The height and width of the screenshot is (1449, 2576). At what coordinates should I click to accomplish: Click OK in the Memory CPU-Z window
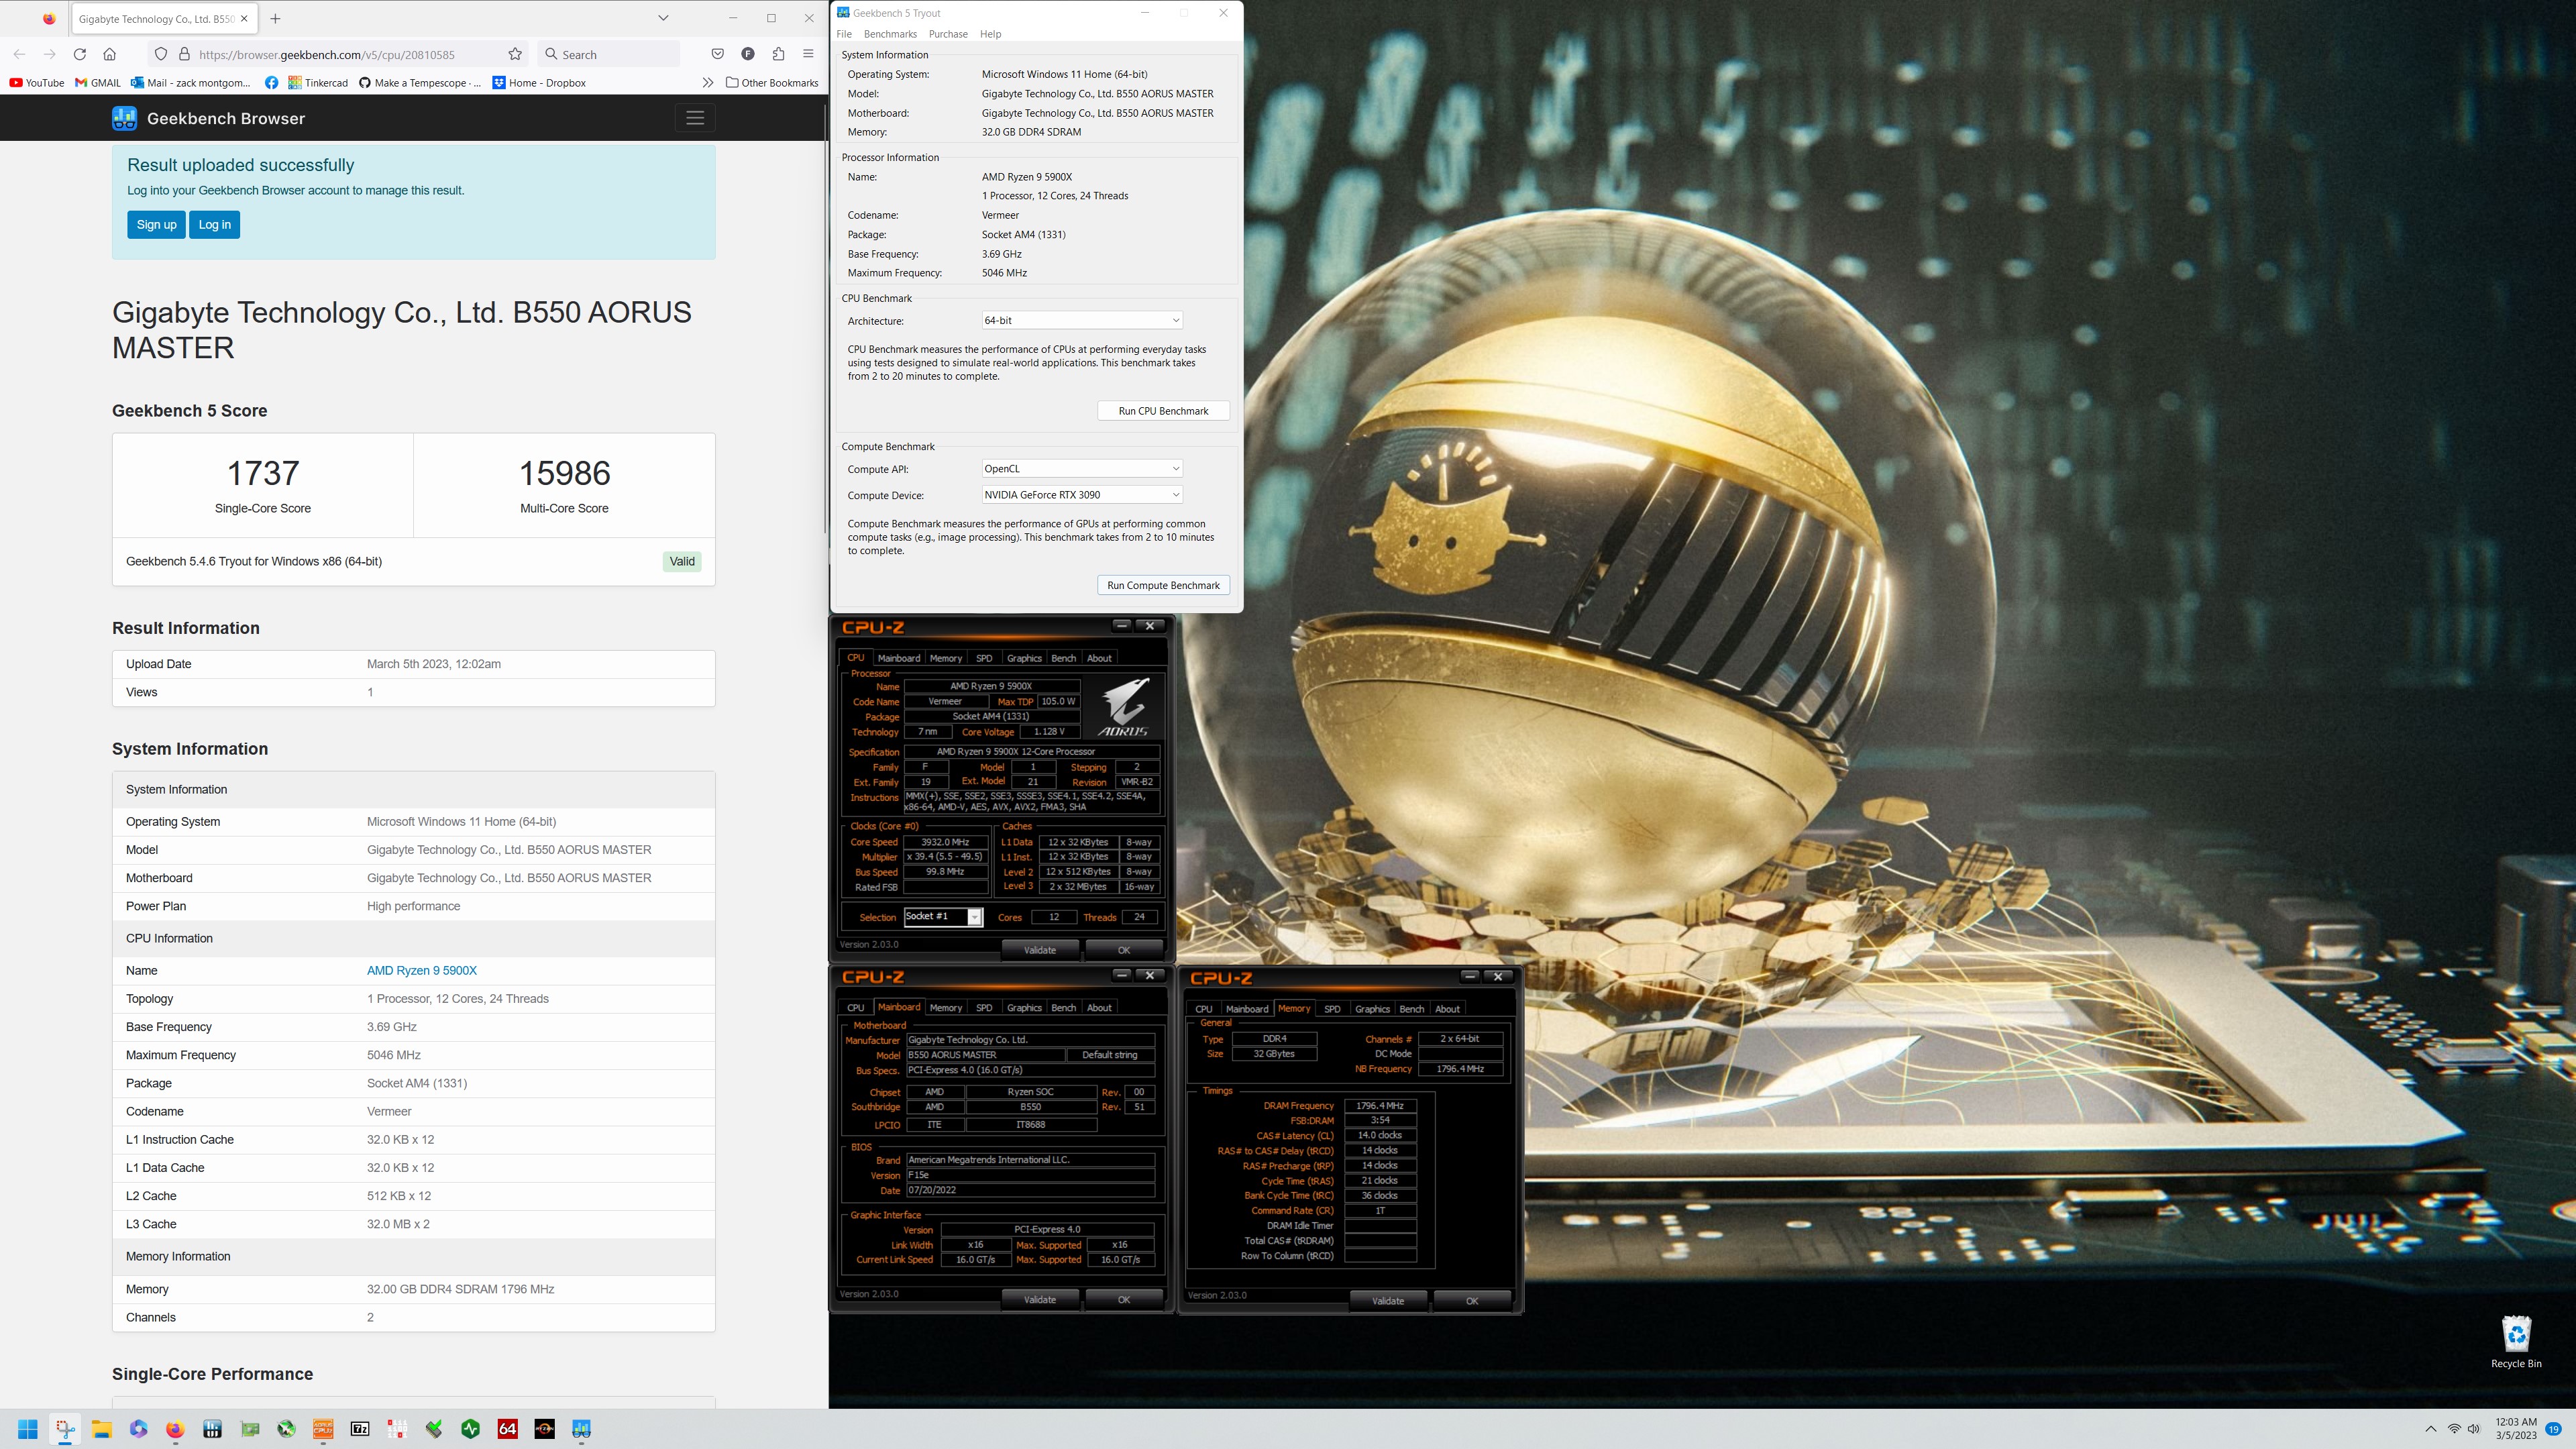pyautogui.click(x=1471, y=1301)
